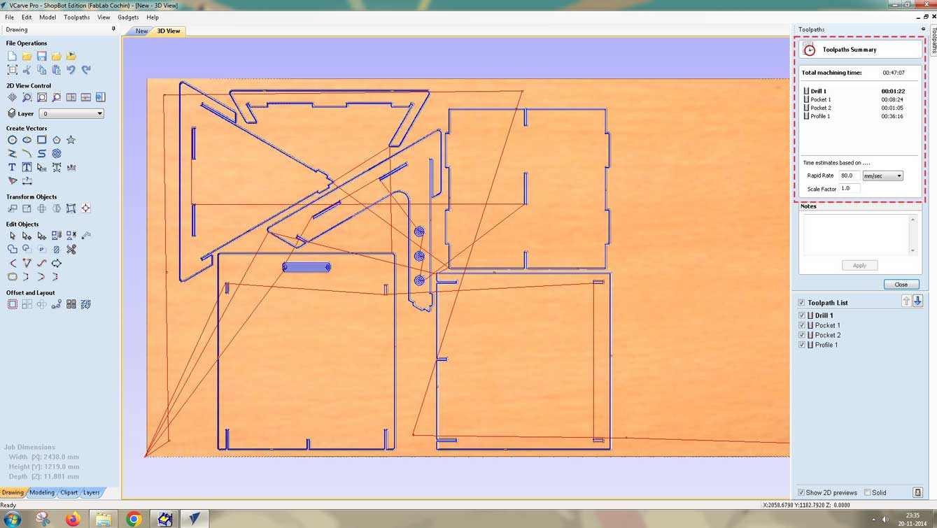
Task: Open File Explorer from the taskbar
Action: 103,519
